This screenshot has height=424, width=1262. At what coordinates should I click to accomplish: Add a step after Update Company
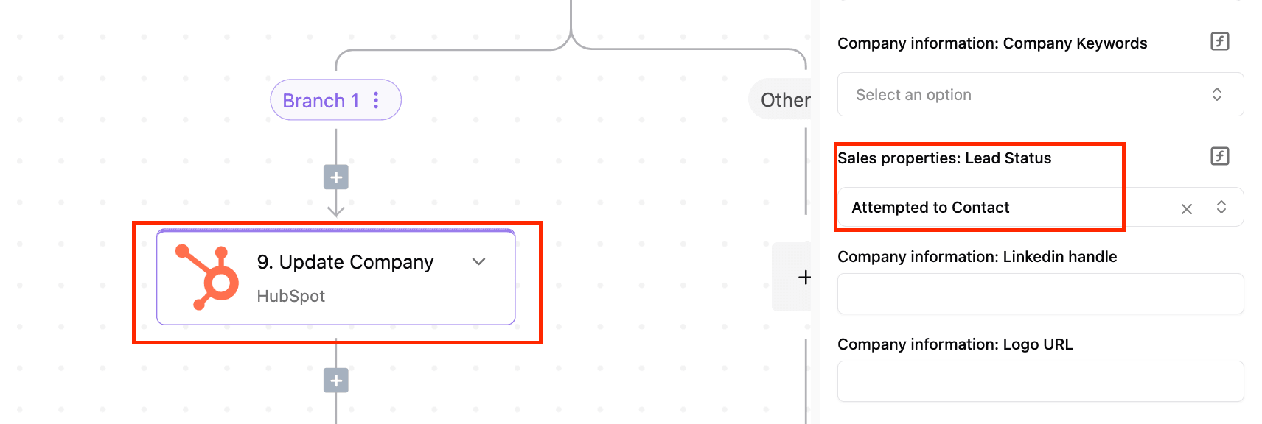point(336,381)
